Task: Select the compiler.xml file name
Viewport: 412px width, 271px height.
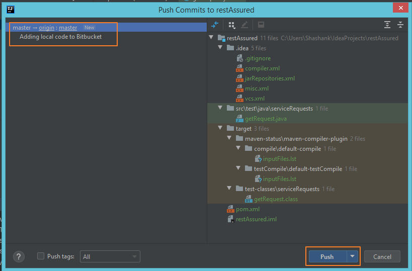Action: [262, 68]
